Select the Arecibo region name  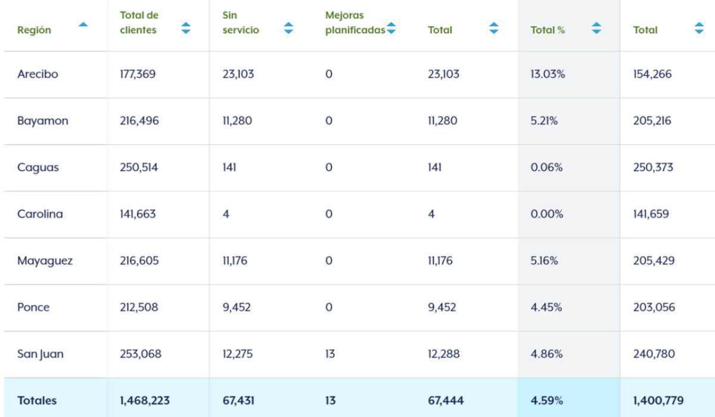pyautogui.click(x=38, y=74)
